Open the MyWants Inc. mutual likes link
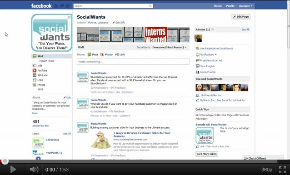The height and width of the screenshot is (175, 290). point(207,100)
